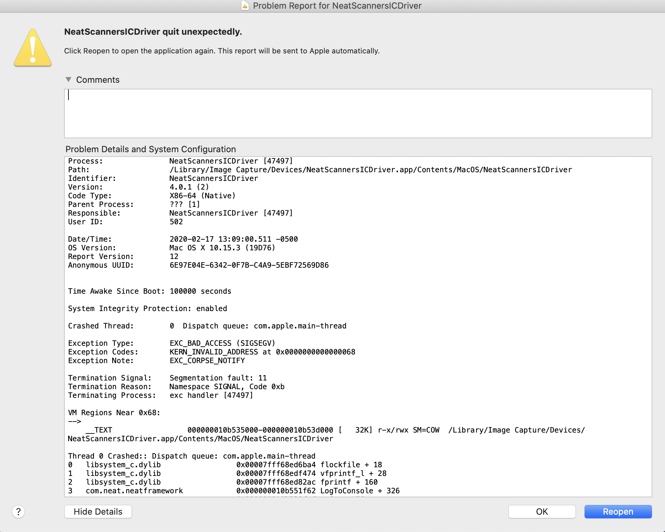Image resolution: width=665 pixels, height=532 pixels.
Task: Click stack frame 1 vfprintf_l + 28
Action: pos(227,473)
